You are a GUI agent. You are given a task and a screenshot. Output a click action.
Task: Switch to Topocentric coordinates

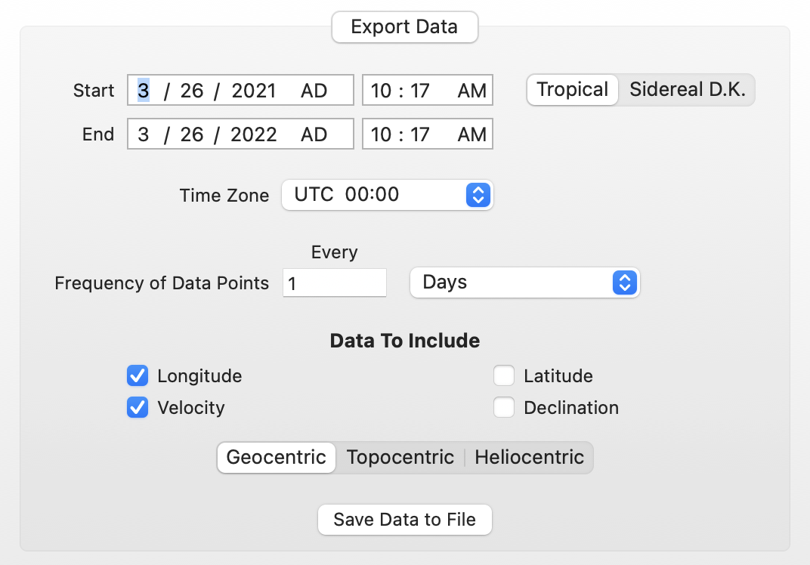pos(400,457)
